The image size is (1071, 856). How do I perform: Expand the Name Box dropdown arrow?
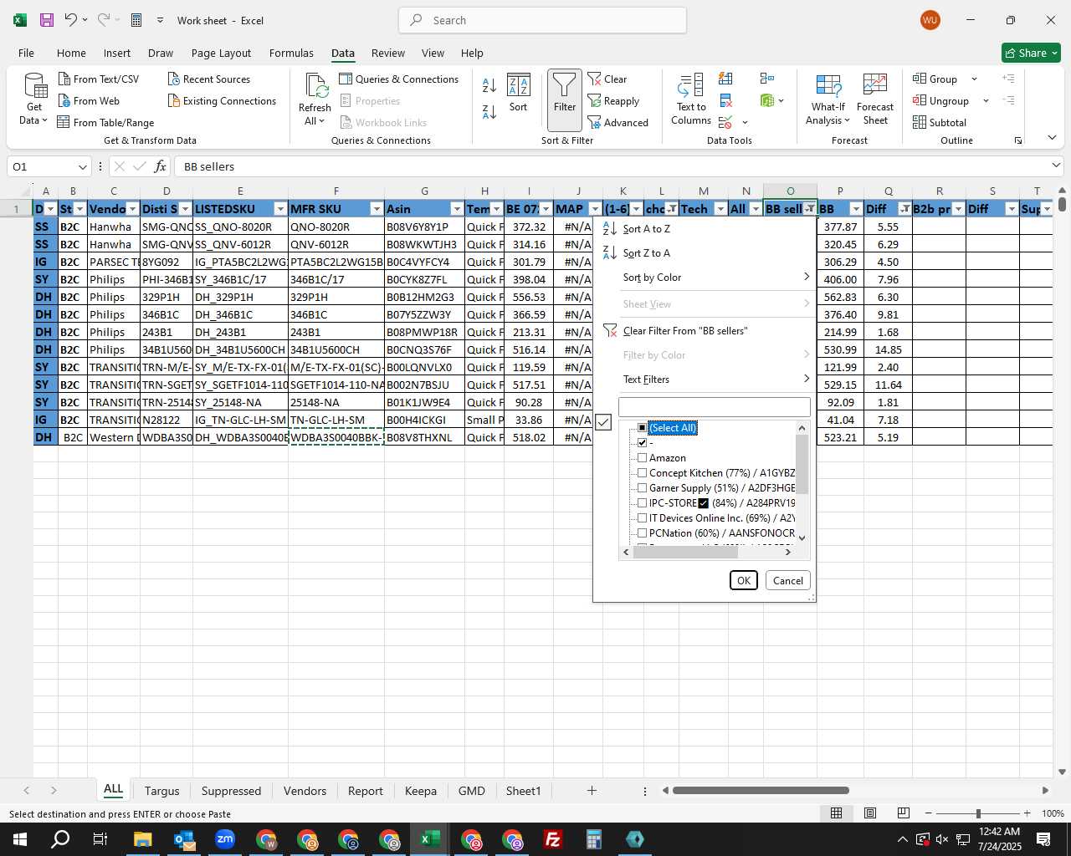click(x=82, y=166)
